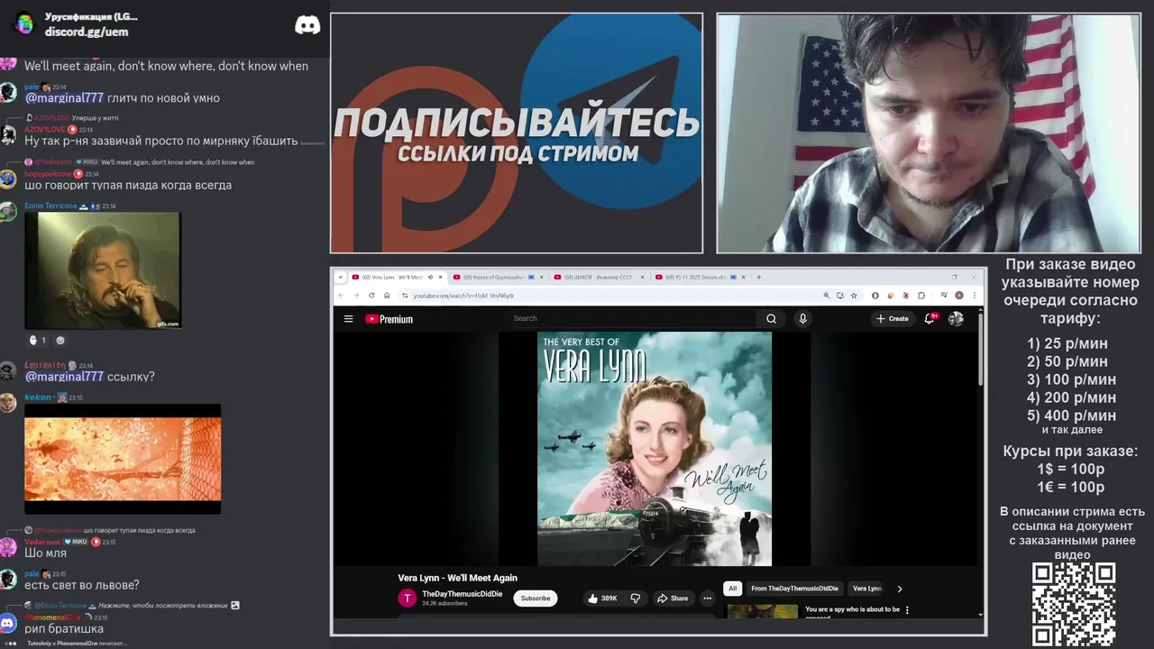
Task: Go back with the browser back arrow
Action: [x=341, y=295]
